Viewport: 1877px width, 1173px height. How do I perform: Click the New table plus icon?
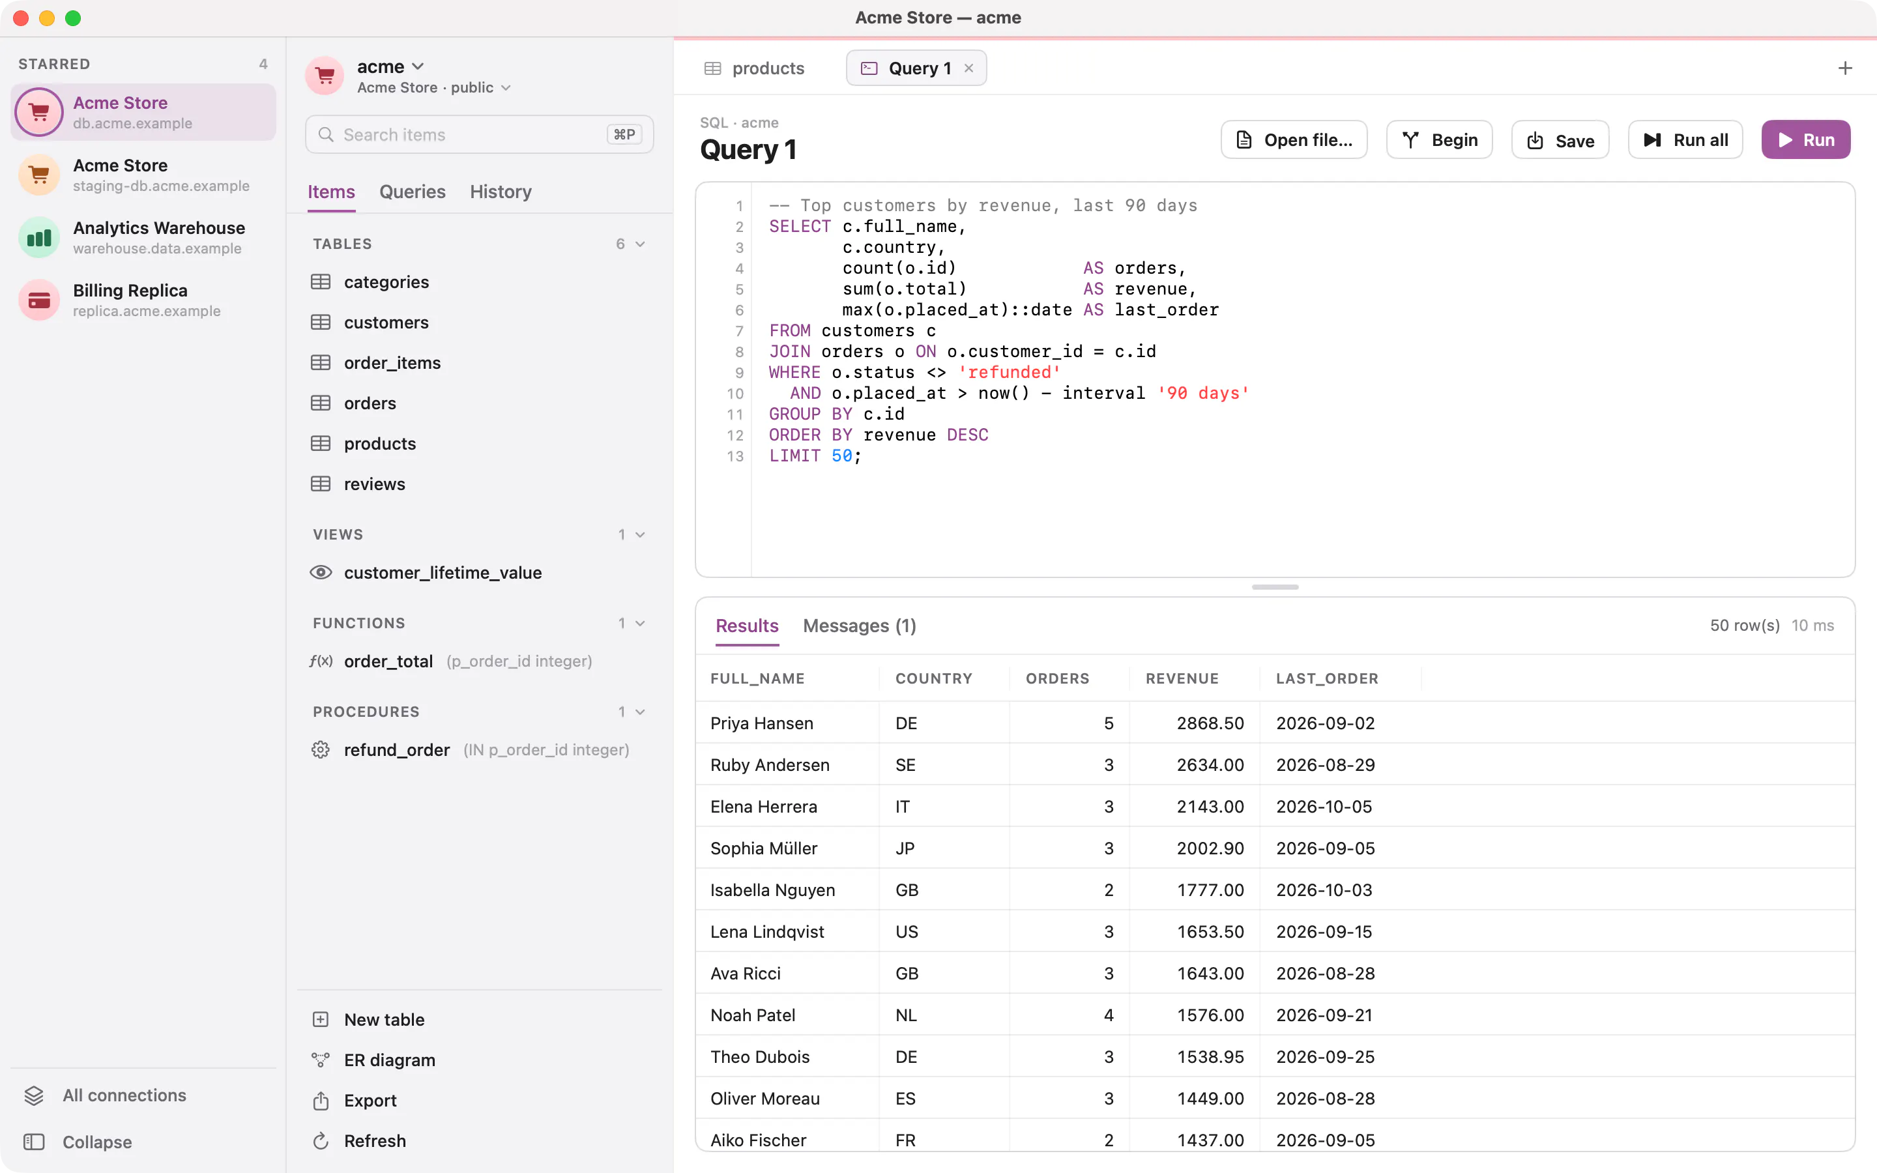tap(321, 1019)
